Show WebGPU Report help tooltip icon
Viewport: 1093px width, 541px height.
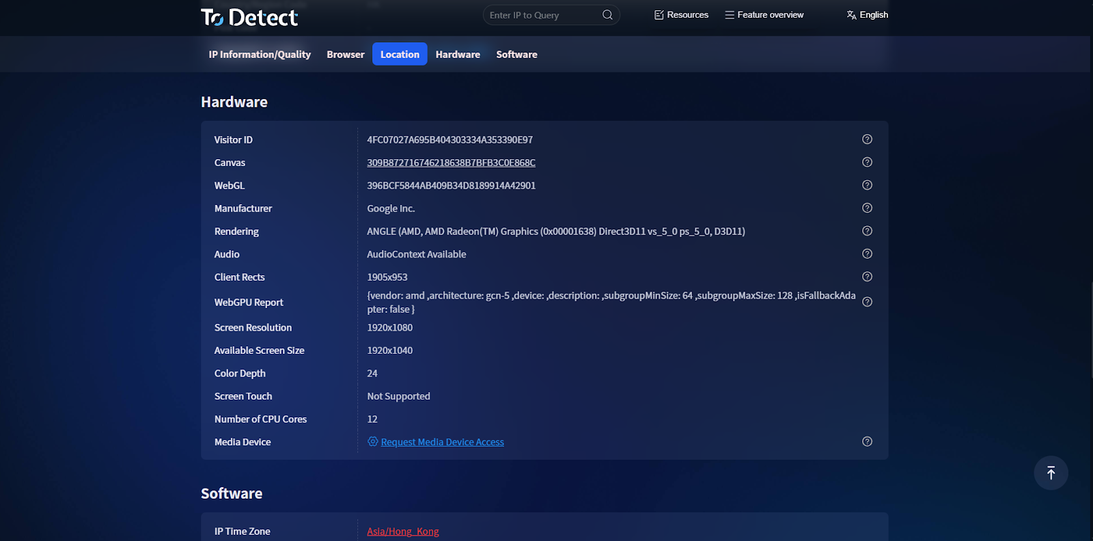click(867, 302)
